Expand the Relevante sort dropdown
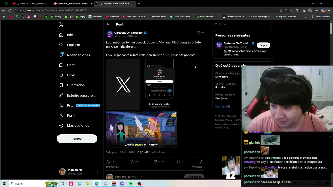 click(x=113, y=167)
